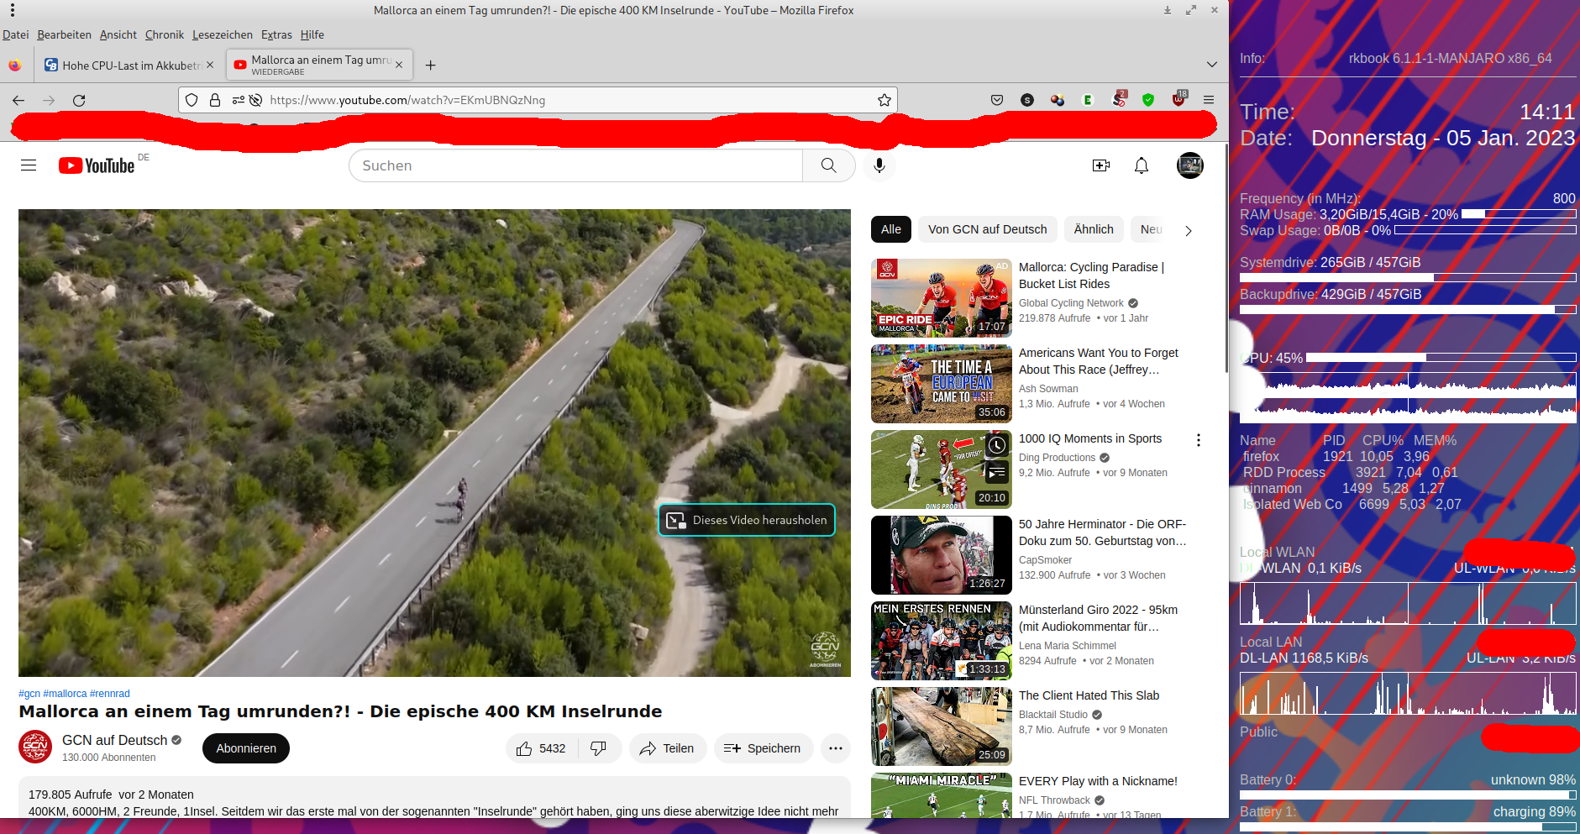Open a new browser tab
The height and width of the screenshot is (834, 1580).
coord(430,65)
